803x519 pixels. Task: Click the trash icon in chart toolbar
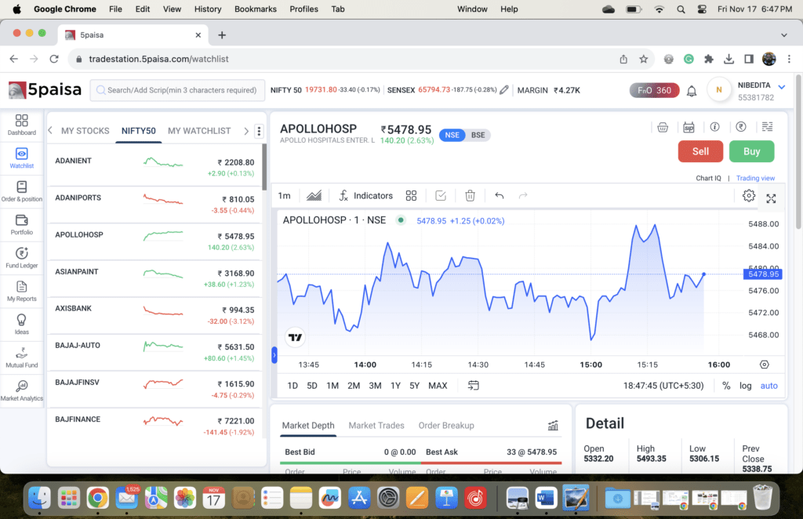(x=471, y=195)
